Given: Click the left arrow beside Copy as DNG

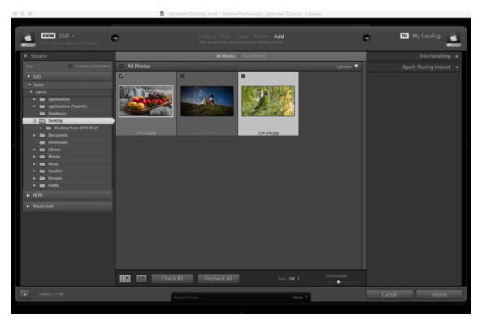Looking at the screenshot, I should [115, 38].
